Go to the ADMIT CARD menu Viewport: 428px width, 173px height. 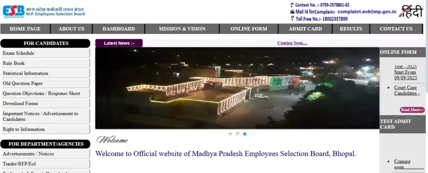point(305,29)
